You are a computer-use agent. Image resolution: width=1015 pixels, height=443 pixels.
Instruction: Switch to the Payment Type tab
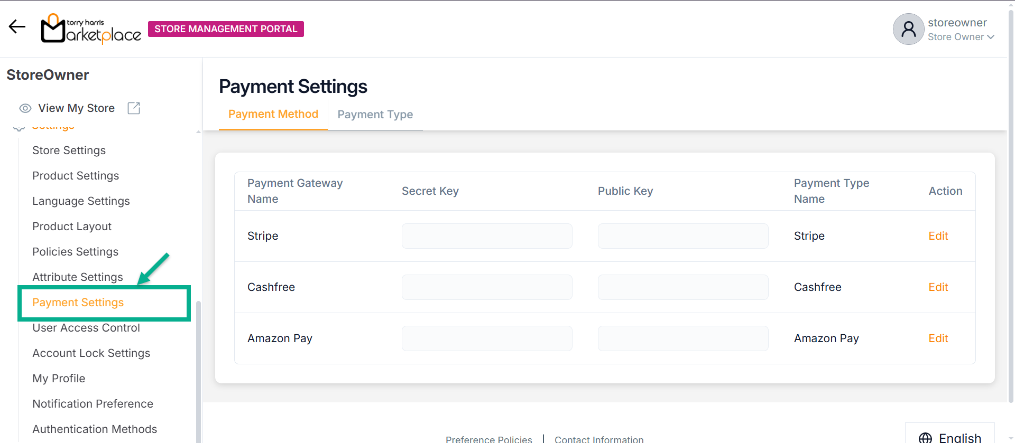point(375,115)
